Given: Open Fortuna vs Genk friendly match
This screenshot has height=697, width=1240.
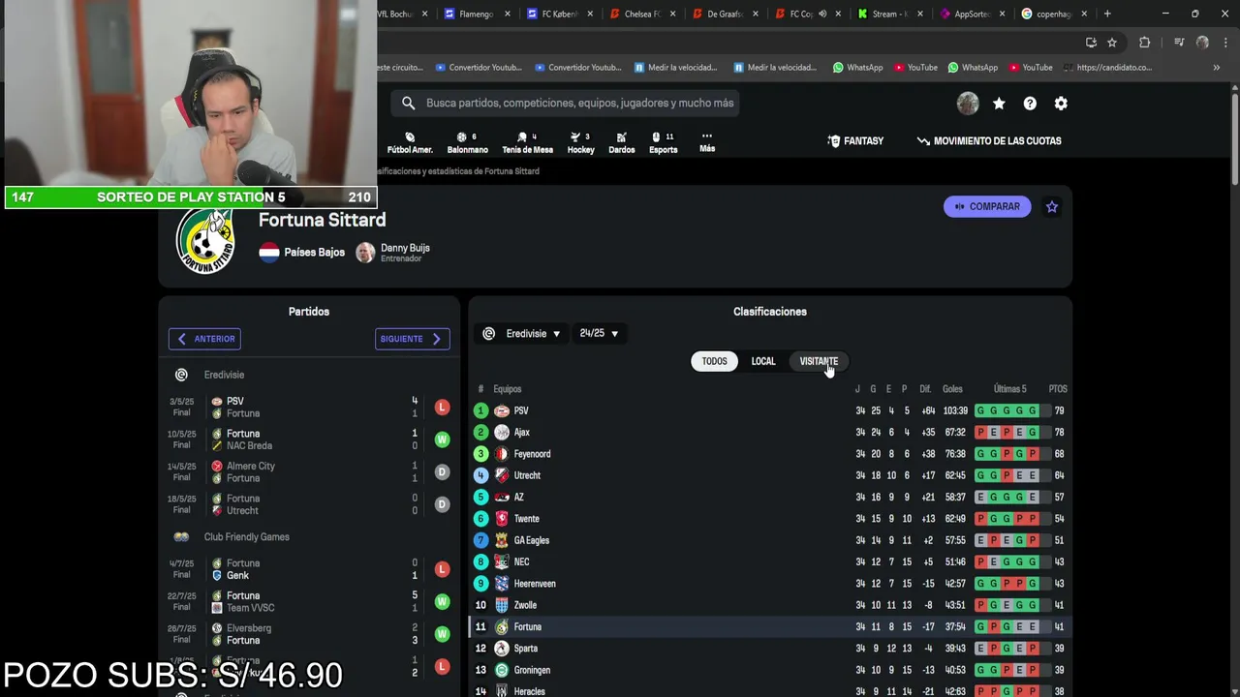Looking at the screenshot, I should [309, 569].
